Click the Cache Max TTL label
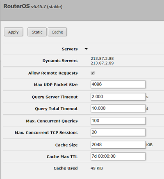The image size is (164, 179). pyautogui.click(x=62, y=156)
